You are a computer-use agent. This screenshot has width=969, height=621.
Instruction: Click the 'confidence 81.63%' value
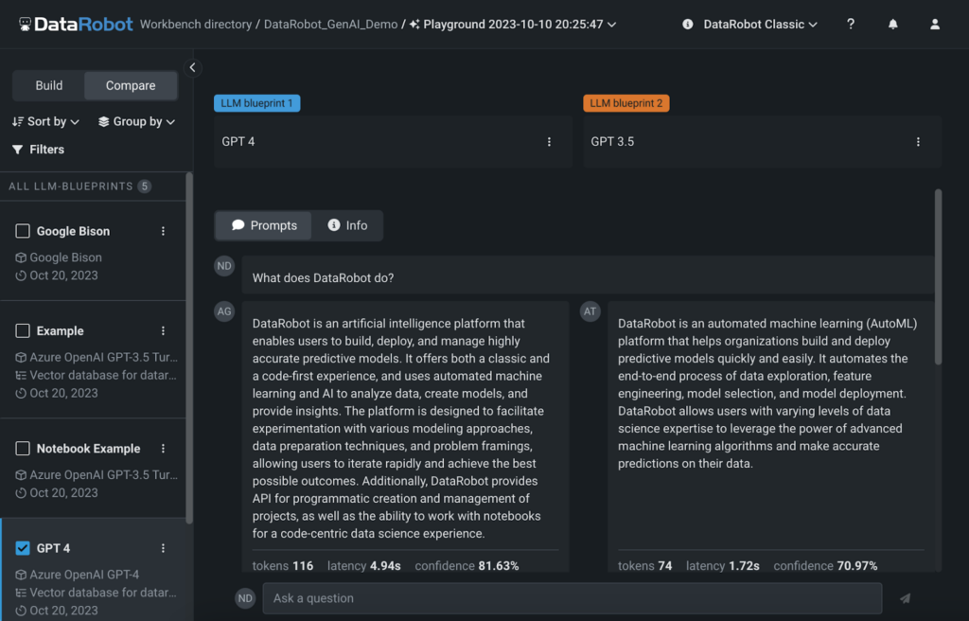click(x=467, y=565)
